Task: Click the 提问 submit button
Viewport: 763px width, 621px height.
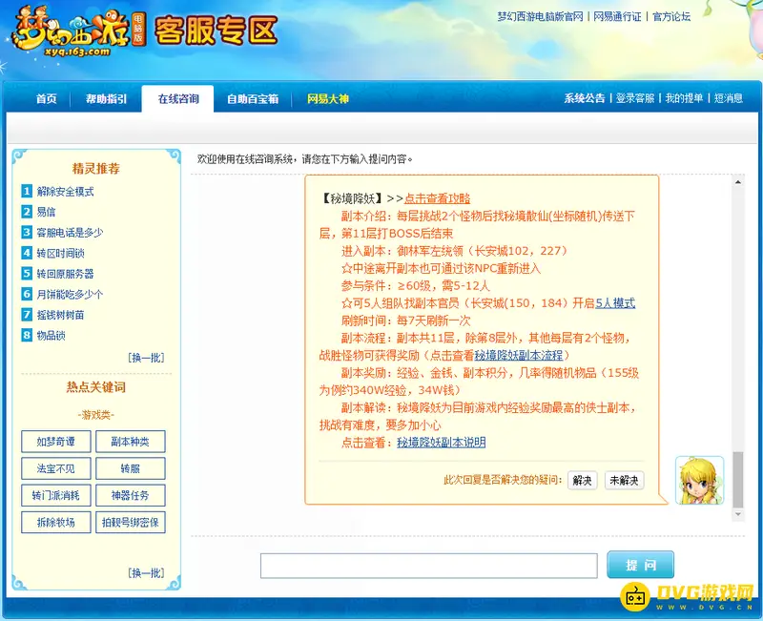Action: [640, 565]
